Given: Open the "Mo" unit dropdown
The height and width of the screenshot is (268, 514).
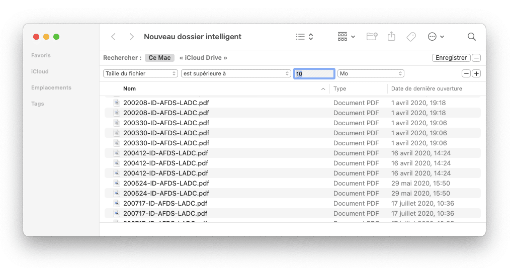Looking at the screenshot, I should [371, 73].
